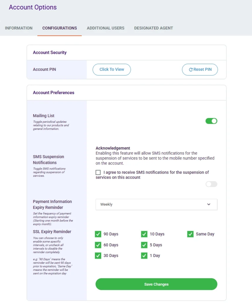Untick the 10 Days reminder checkbox
This screenshot has width=252, height=303.
[144, 234]
